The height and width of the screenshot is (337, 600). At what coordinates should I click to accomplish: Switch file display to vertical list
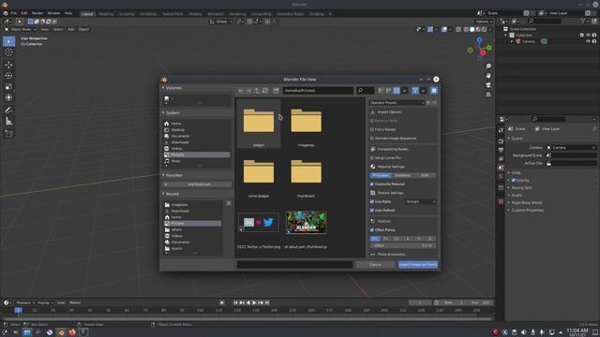381,91
